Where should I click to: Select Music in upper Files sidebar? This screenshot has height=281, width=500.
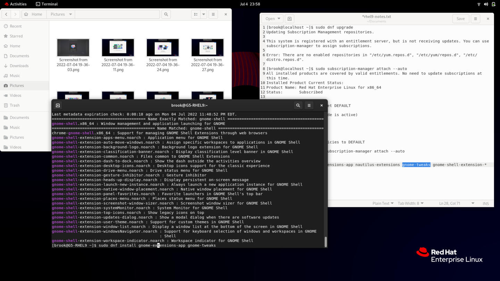pyautogui.click(x=25, y=76)
